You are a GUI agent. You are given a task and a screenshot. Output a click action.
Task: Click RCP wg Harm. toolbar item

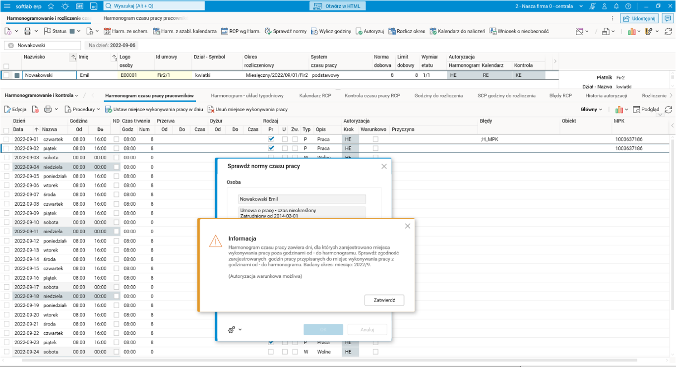click(241, 31)
